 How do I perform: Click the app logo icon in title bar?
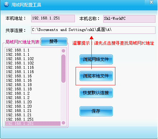click(6, 5)
